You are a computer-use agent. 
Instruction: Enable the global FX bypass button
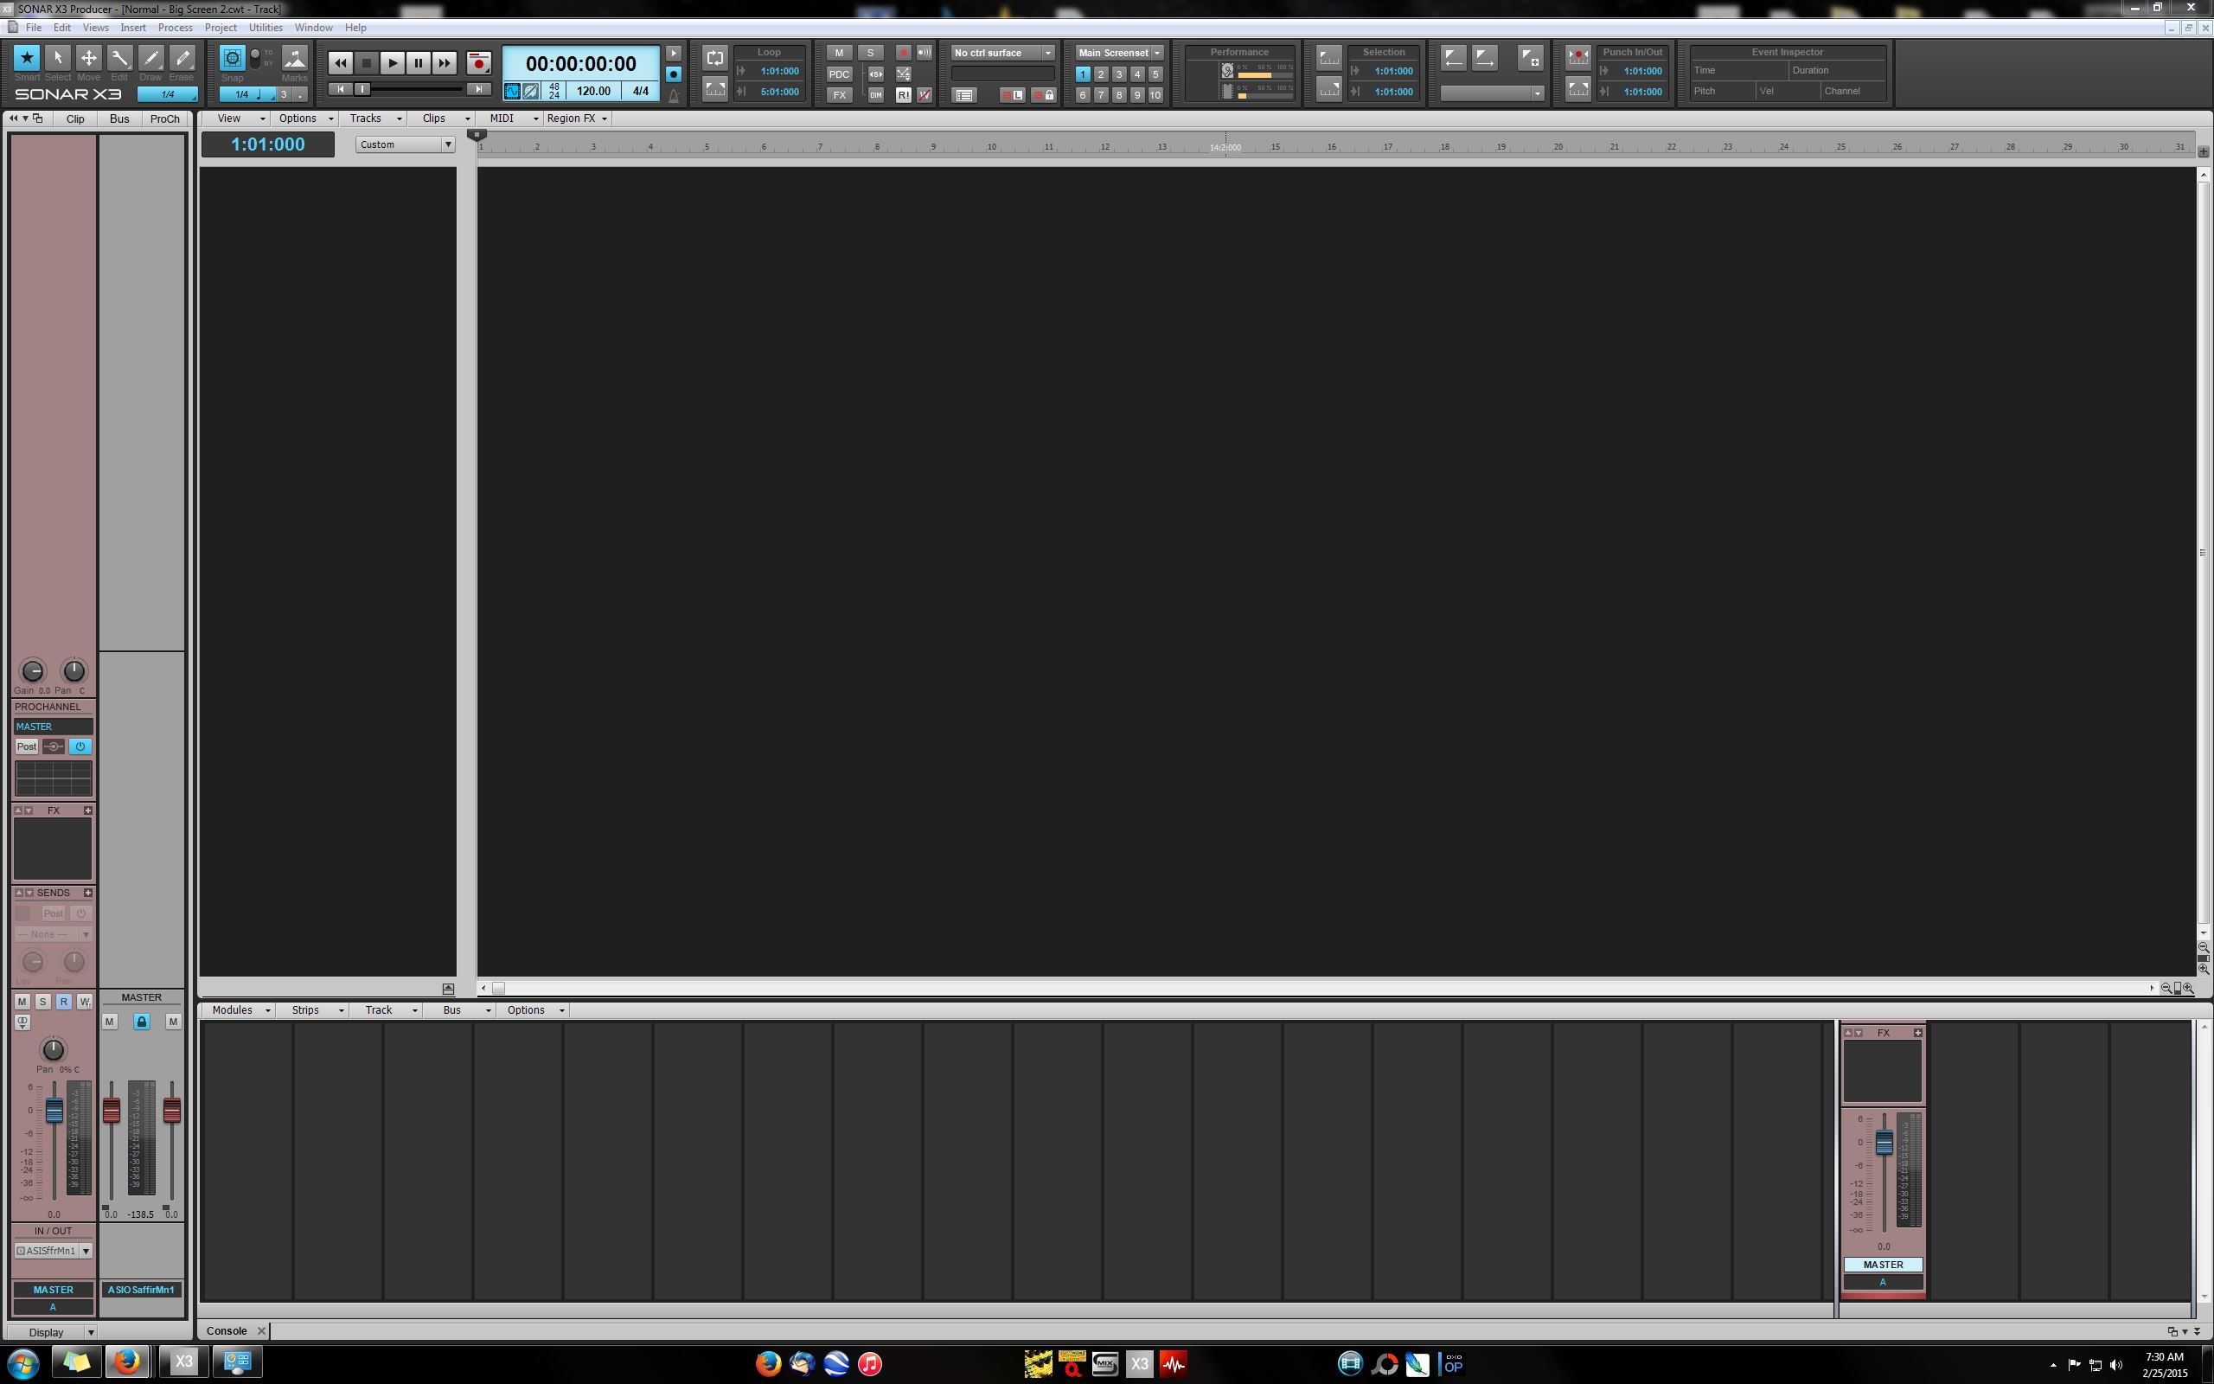pos(838,95)
